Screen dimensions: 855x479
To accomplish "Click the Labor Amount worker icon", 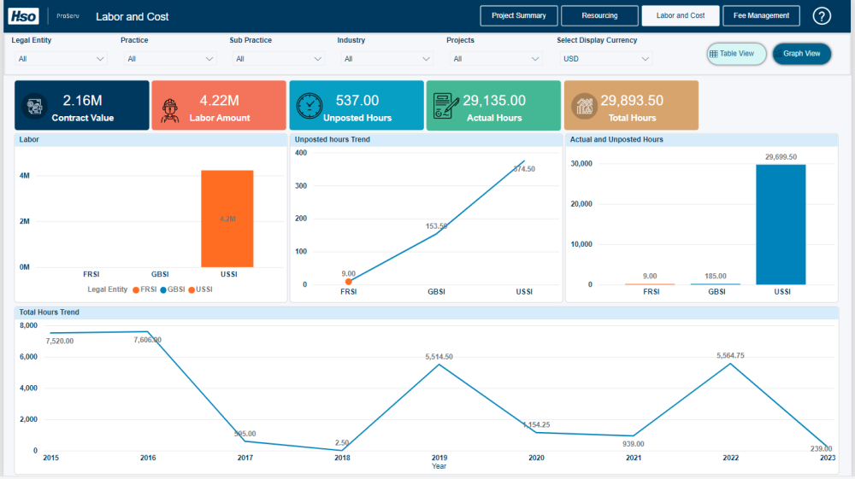I will point(170,110).
